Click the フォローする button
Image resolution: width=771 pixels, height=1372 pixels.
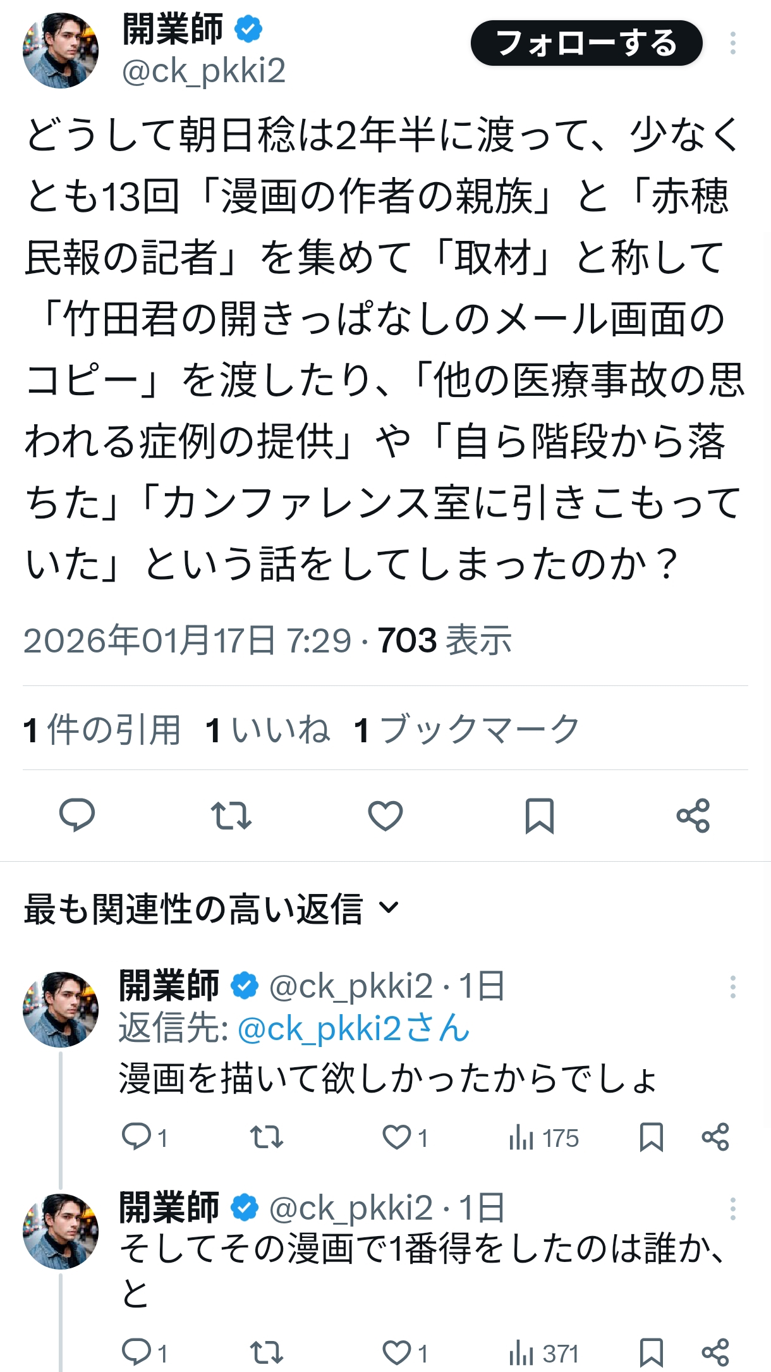(x=586, y=43)
